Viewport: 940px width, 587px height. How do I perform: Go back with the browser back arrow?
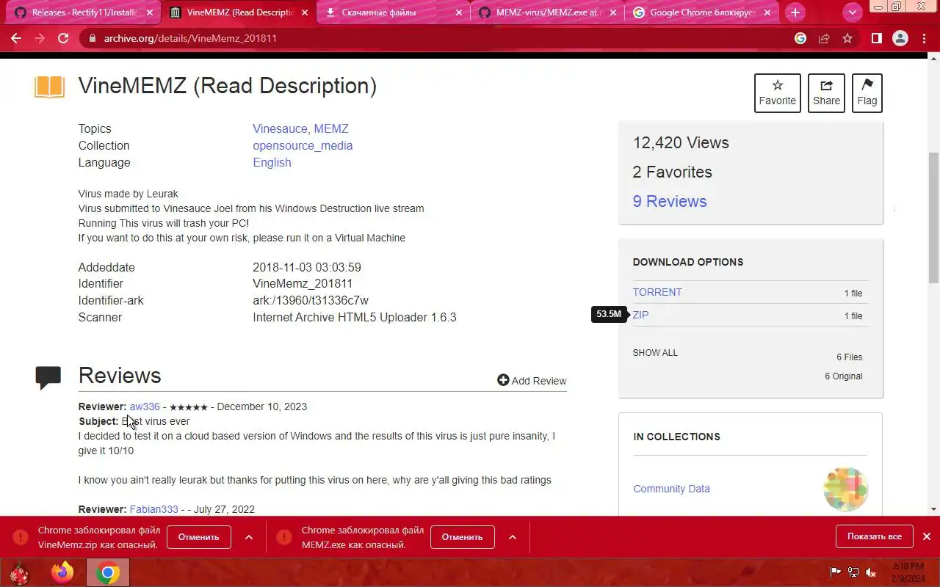coord(16,38)
